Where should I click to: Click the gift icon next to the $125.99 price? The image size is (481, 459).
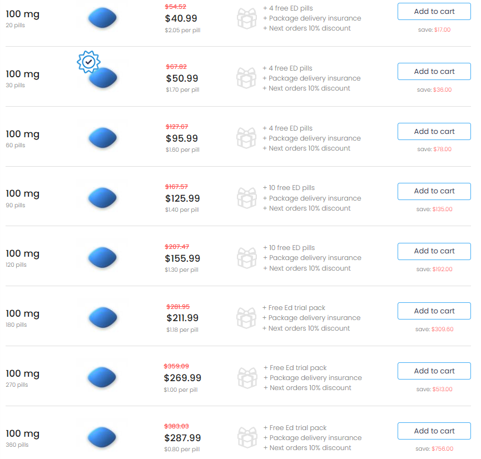[246, 198]
